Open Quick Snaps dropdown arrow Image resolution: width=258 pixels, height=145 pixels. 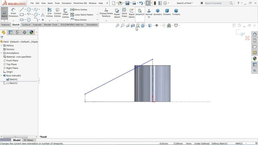[124, 21]
